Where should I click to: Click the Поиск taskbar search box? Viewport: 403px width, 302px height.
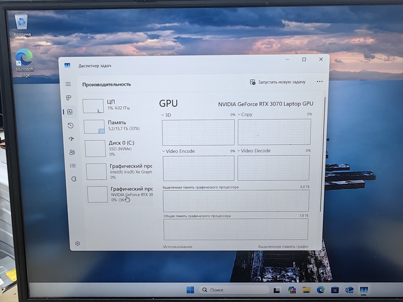coord(235,290)
